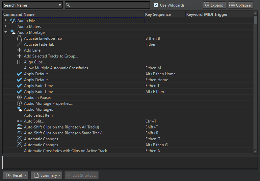Click the Audio in Pauses icon
Image resolution: width=260 pixels, height=181 pixels.
19,98
